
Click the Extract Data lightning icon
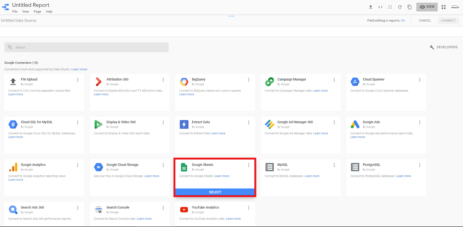click(184, 124)
